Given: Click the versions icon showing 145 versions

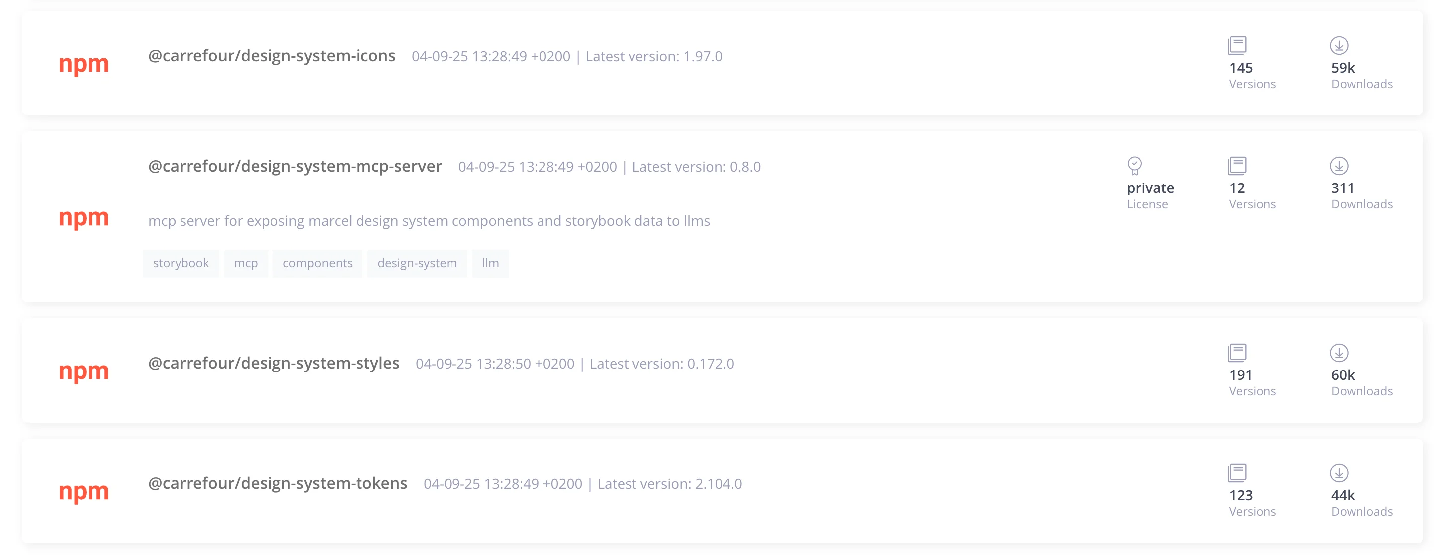Looking at the screenshot, I should (1236, 45).
